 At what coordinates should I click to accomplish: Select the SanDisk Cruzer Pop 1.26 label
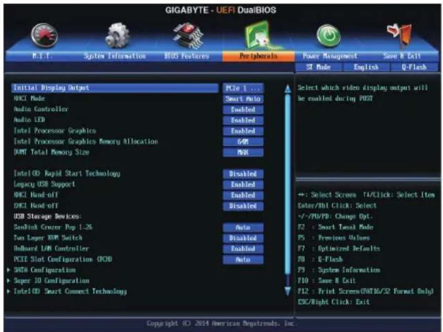[53, 227]
